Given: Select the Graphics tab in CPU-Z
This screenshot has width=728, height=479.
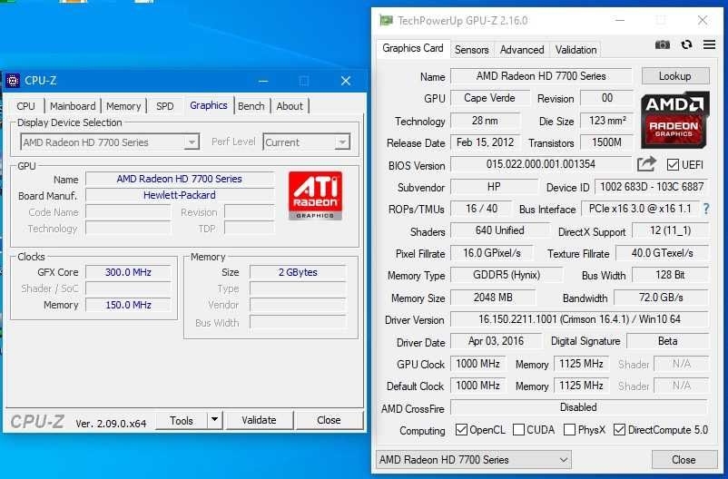Looking at the screenshot, I should pyautogui.click(x=209, y=105).
